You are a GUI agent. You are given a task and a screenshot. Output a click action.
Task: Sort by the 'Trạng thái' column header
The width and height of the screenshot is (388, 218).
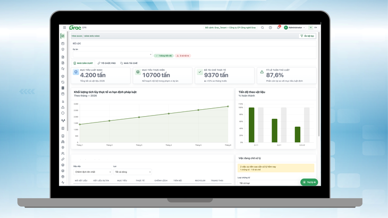pos(217,181)
